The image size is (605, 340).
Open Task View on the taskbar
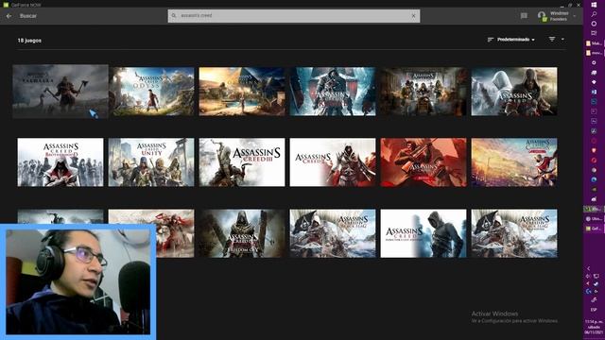click(x=594, y=33)
